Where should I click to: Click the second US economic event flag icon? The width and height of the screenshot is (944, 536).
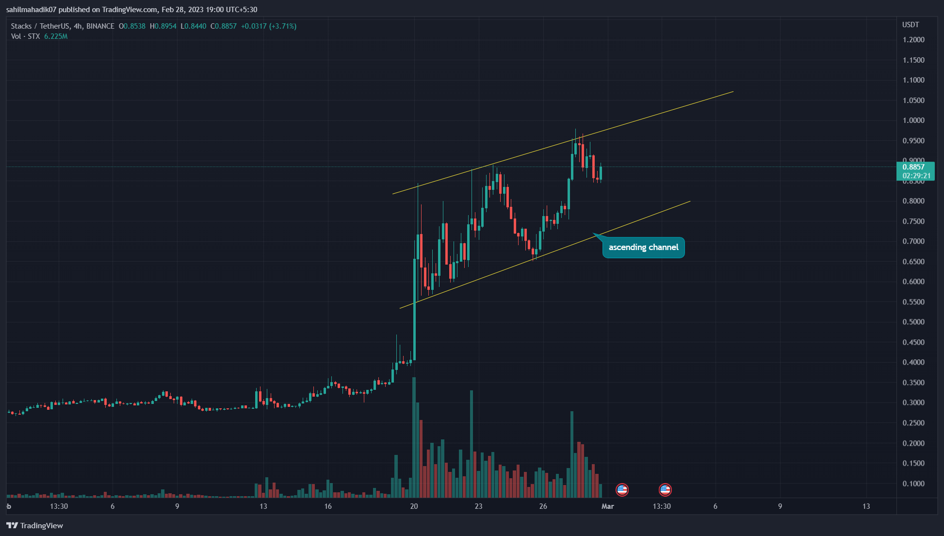pos(665,490)
